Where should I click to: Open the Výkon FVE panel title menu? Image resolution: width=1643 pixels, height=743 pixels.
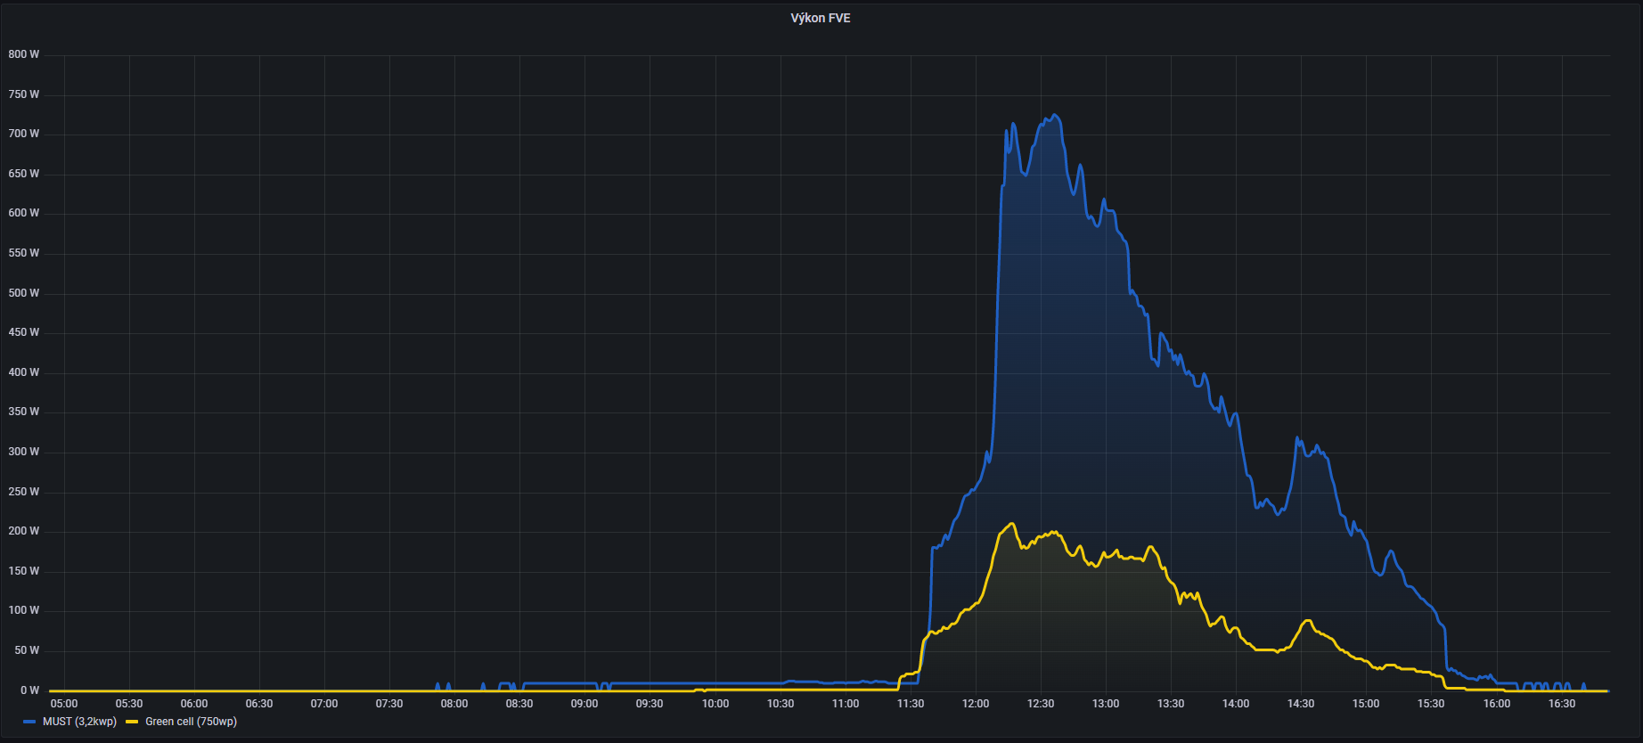821,18
